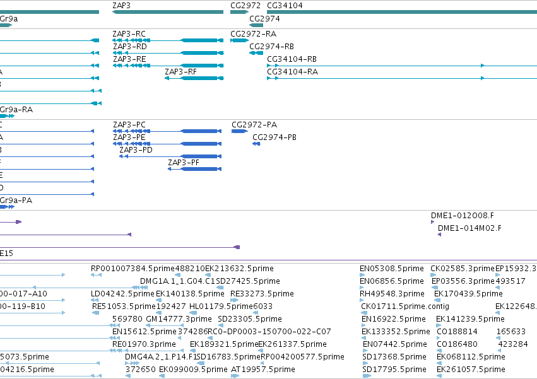Click the CG2972 gene label

click(x=245, y=6)
